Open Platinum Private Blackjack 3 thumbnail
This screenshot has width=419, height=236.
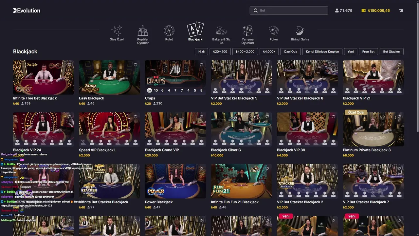tap(373, 129)
